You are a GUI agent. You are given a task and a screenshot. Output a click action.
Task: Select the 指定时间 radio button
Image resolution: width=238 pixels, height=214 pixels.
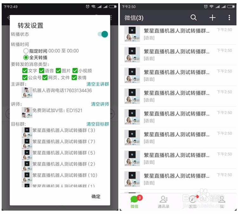[26, 51]
